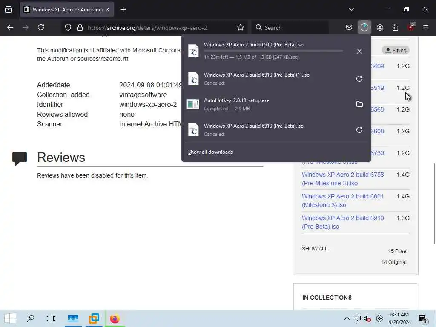
Task: Open Firefox View from tab bar
Action: (9, 9)
